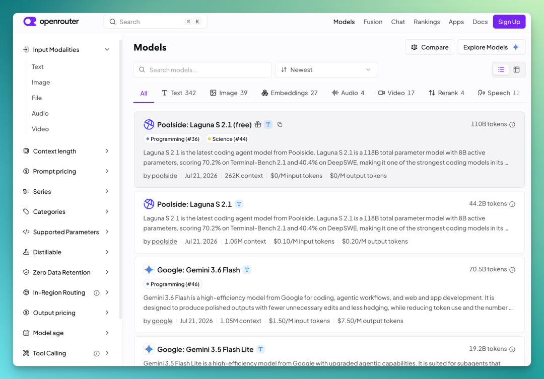Click the gift icon beside Laguna S 2.1 (free)
The height and width of the screenshot is (379, 544).
click(x=258, y=124)
